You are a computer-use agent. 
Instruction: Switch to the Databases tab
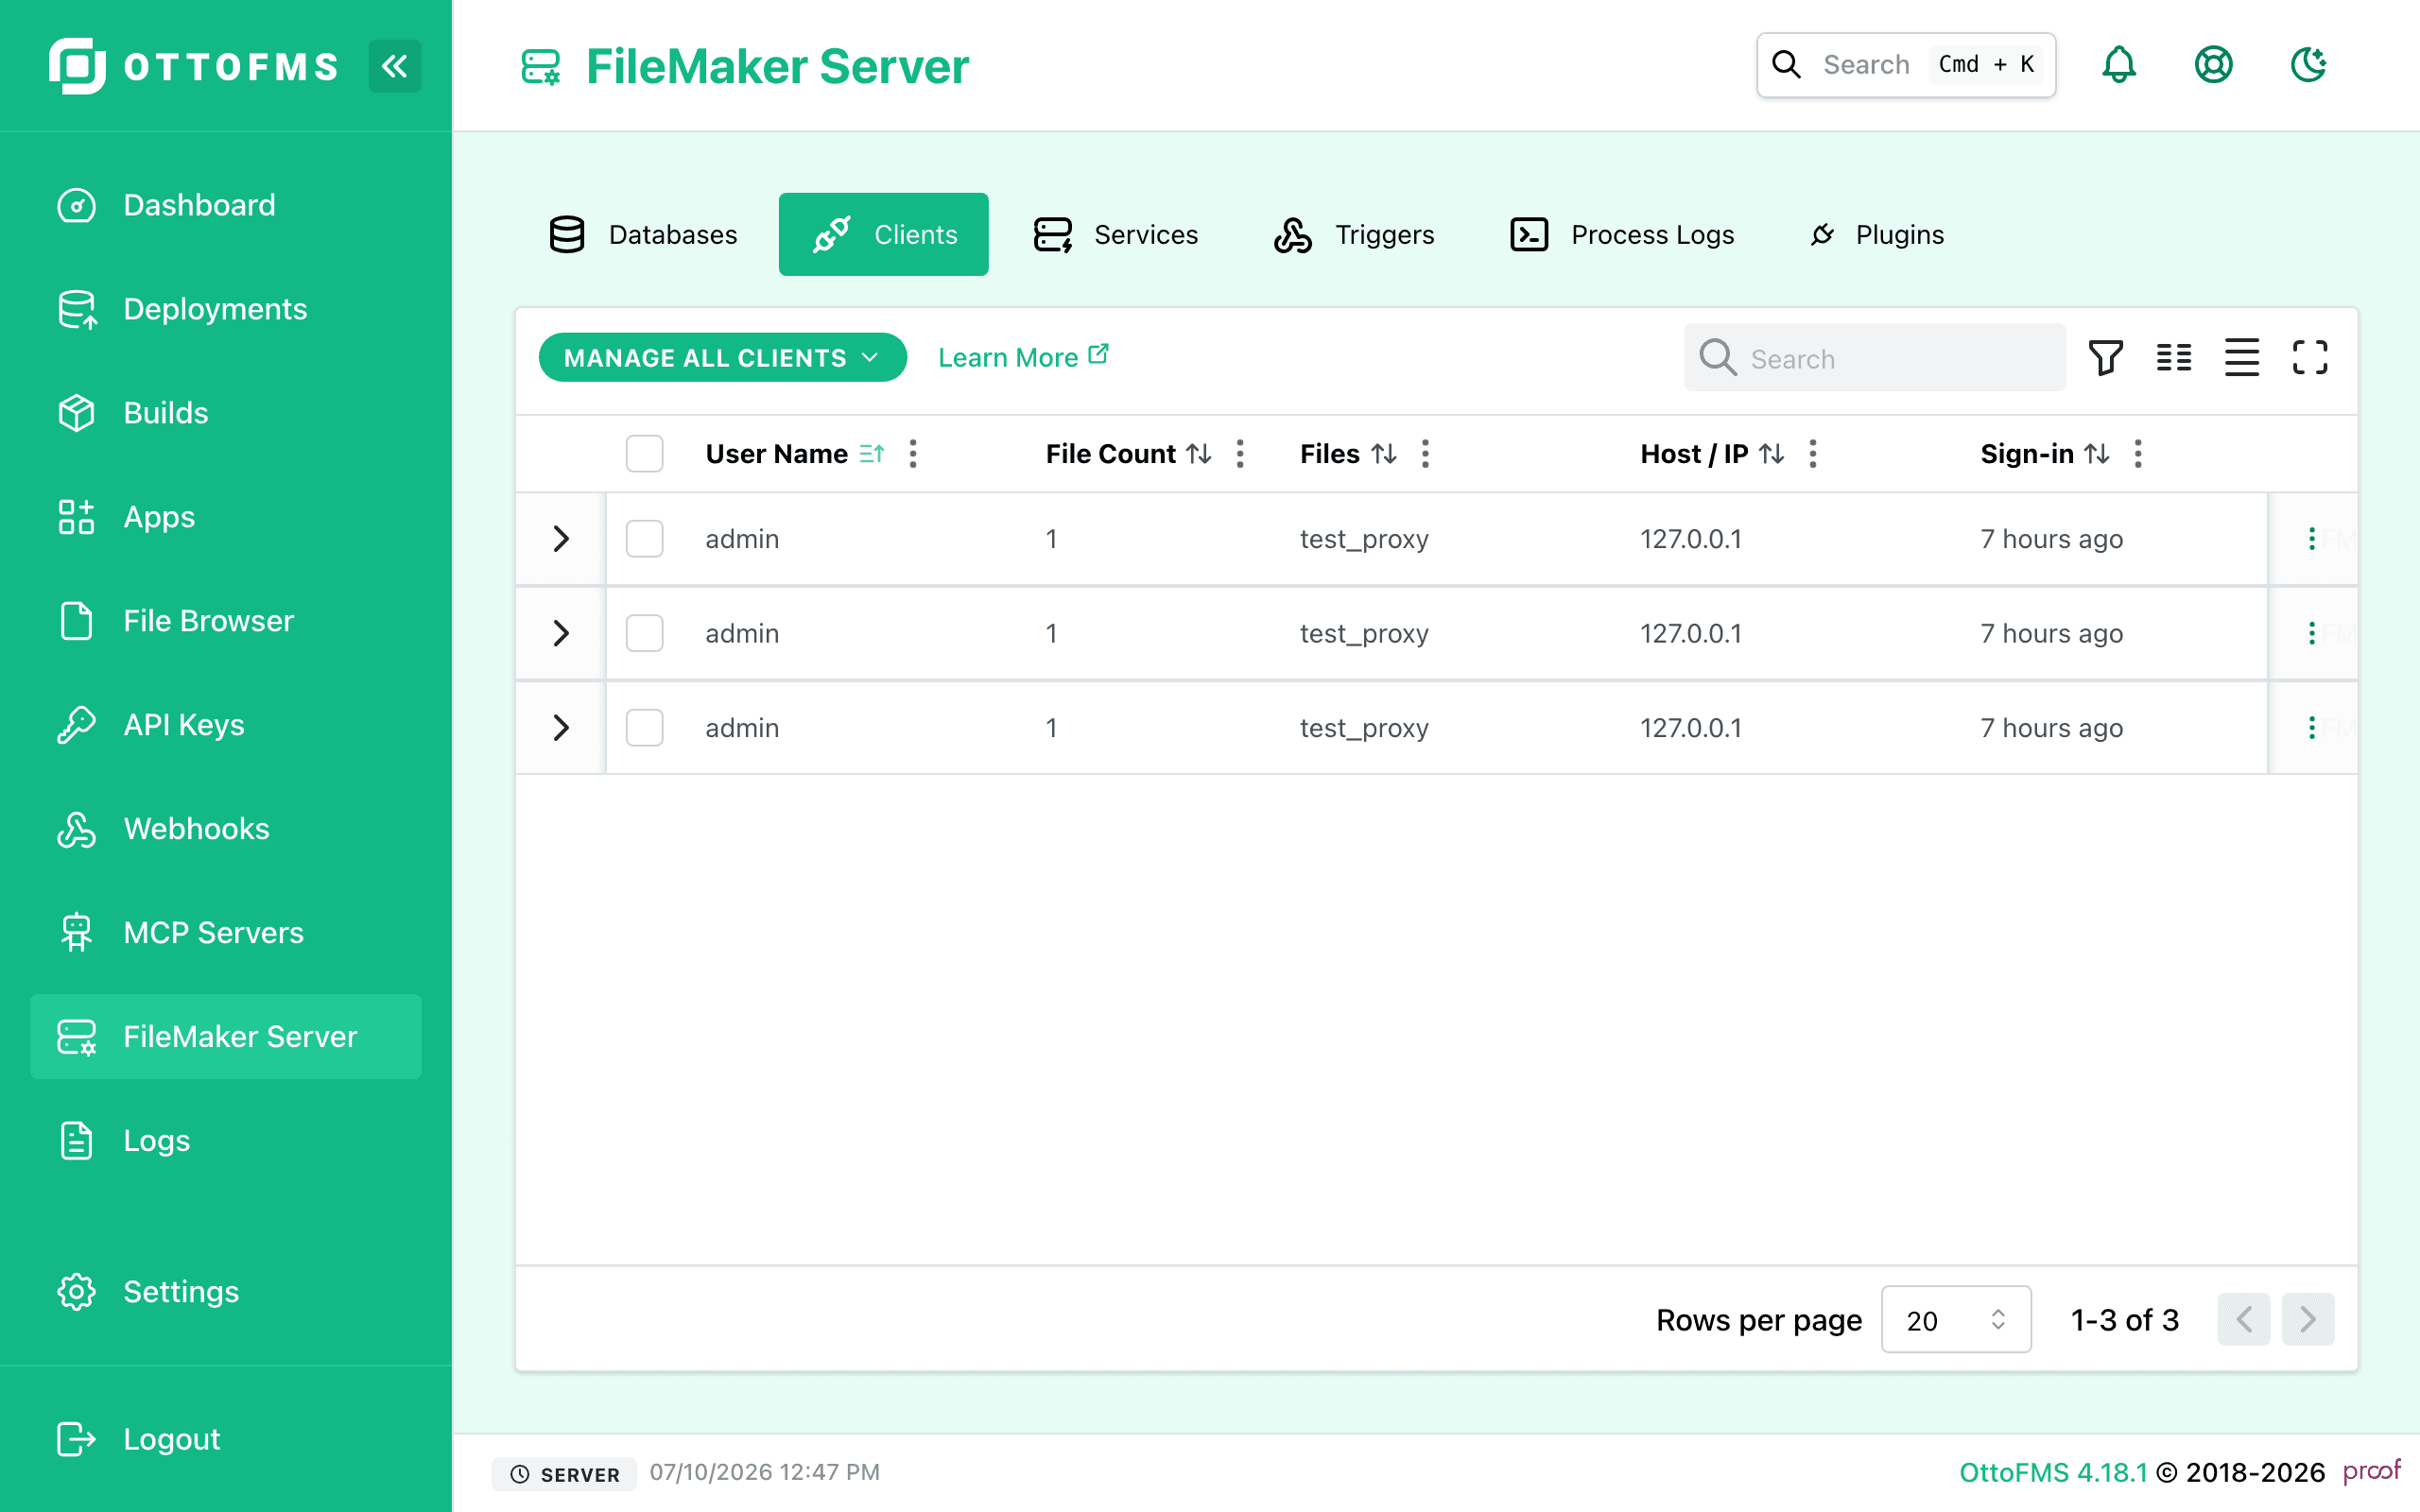643,234
